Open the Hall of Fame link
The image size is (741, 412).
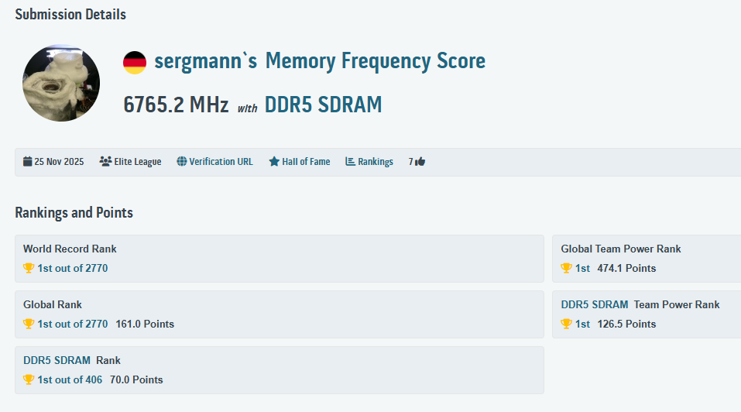tap(306, 162)
